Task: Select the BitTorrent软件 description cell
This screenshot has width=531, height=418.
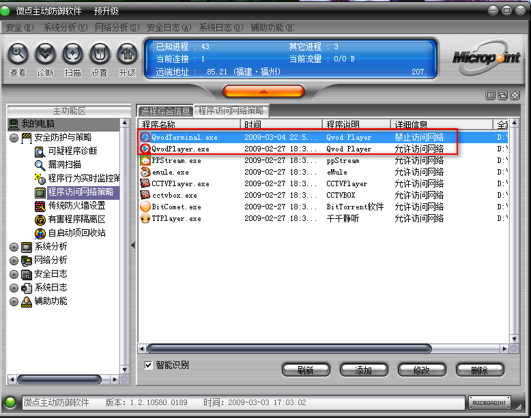Action: (355, 207)
